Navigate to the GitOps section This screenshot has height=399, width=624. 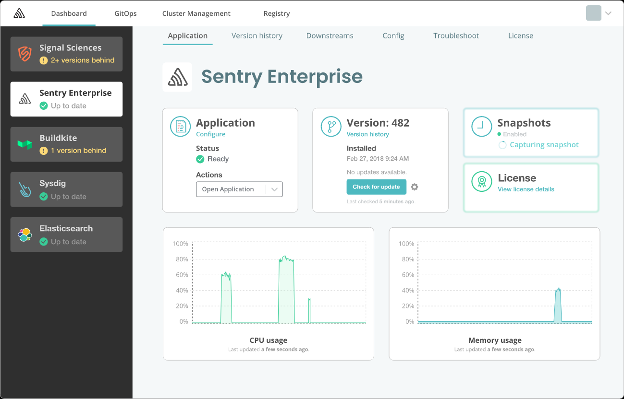[125, 13]
